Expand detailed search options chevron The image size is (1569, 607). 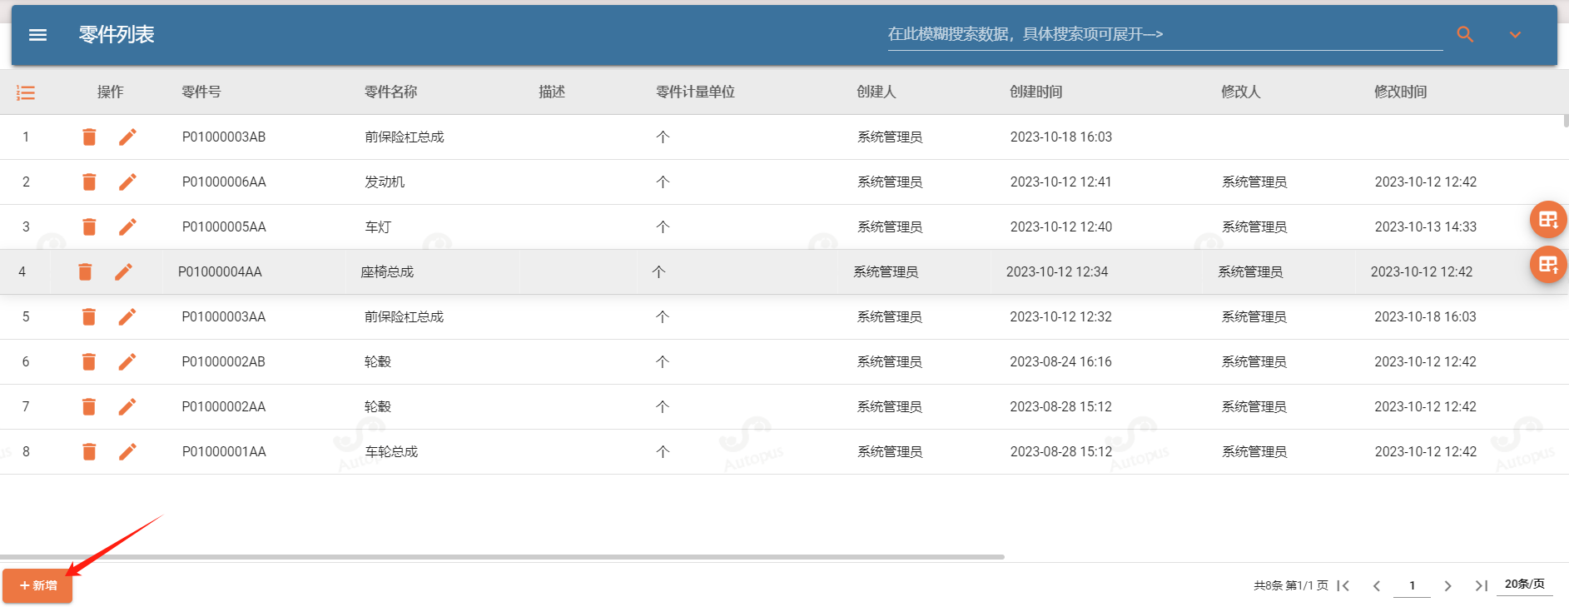point(1515,34)
